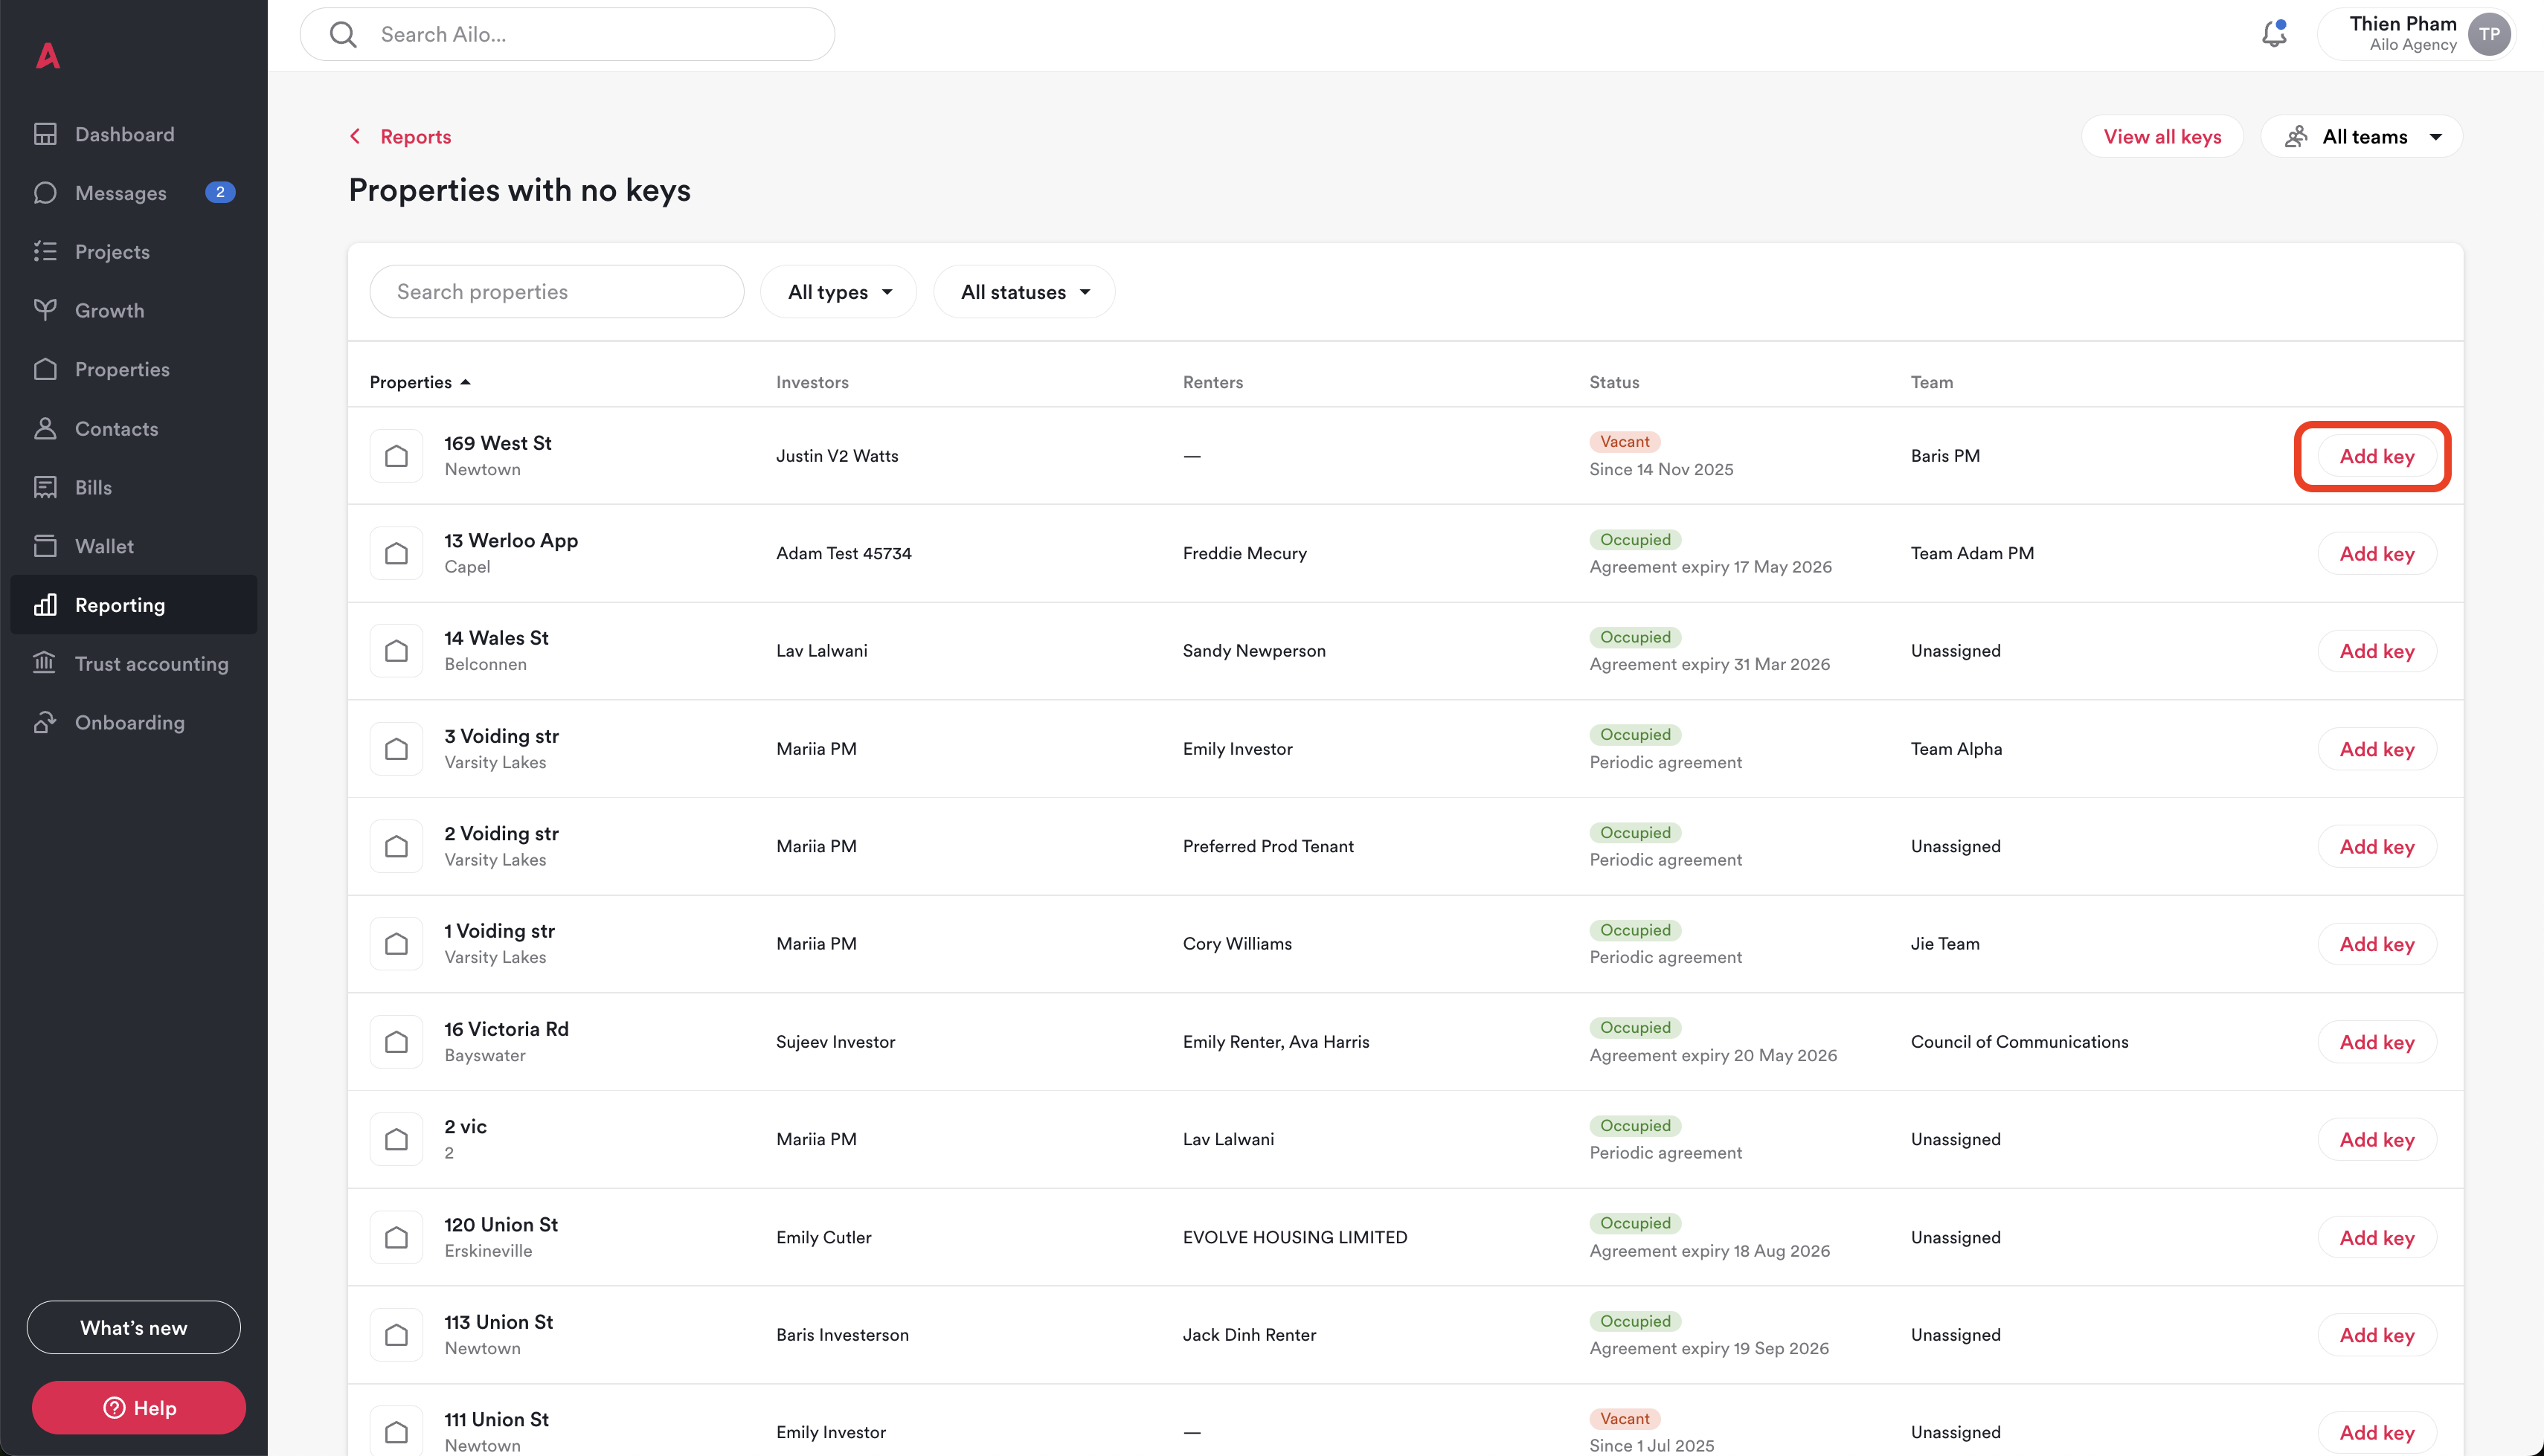The width and height of the screenshot is (2544, 1456).
Task: Click the Search properties field
Action: click(556, 292)
